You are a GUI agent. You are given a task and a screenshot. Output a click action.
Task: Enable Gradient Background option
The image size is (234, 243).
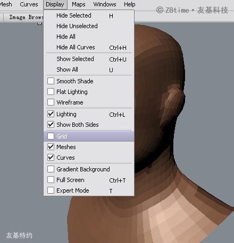(51, 169)
